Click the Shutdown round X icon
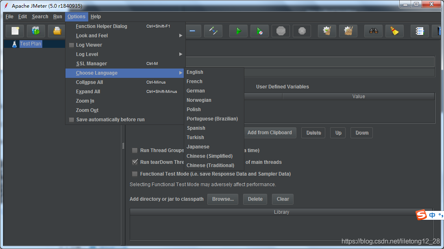 click(x=302, y=31)
